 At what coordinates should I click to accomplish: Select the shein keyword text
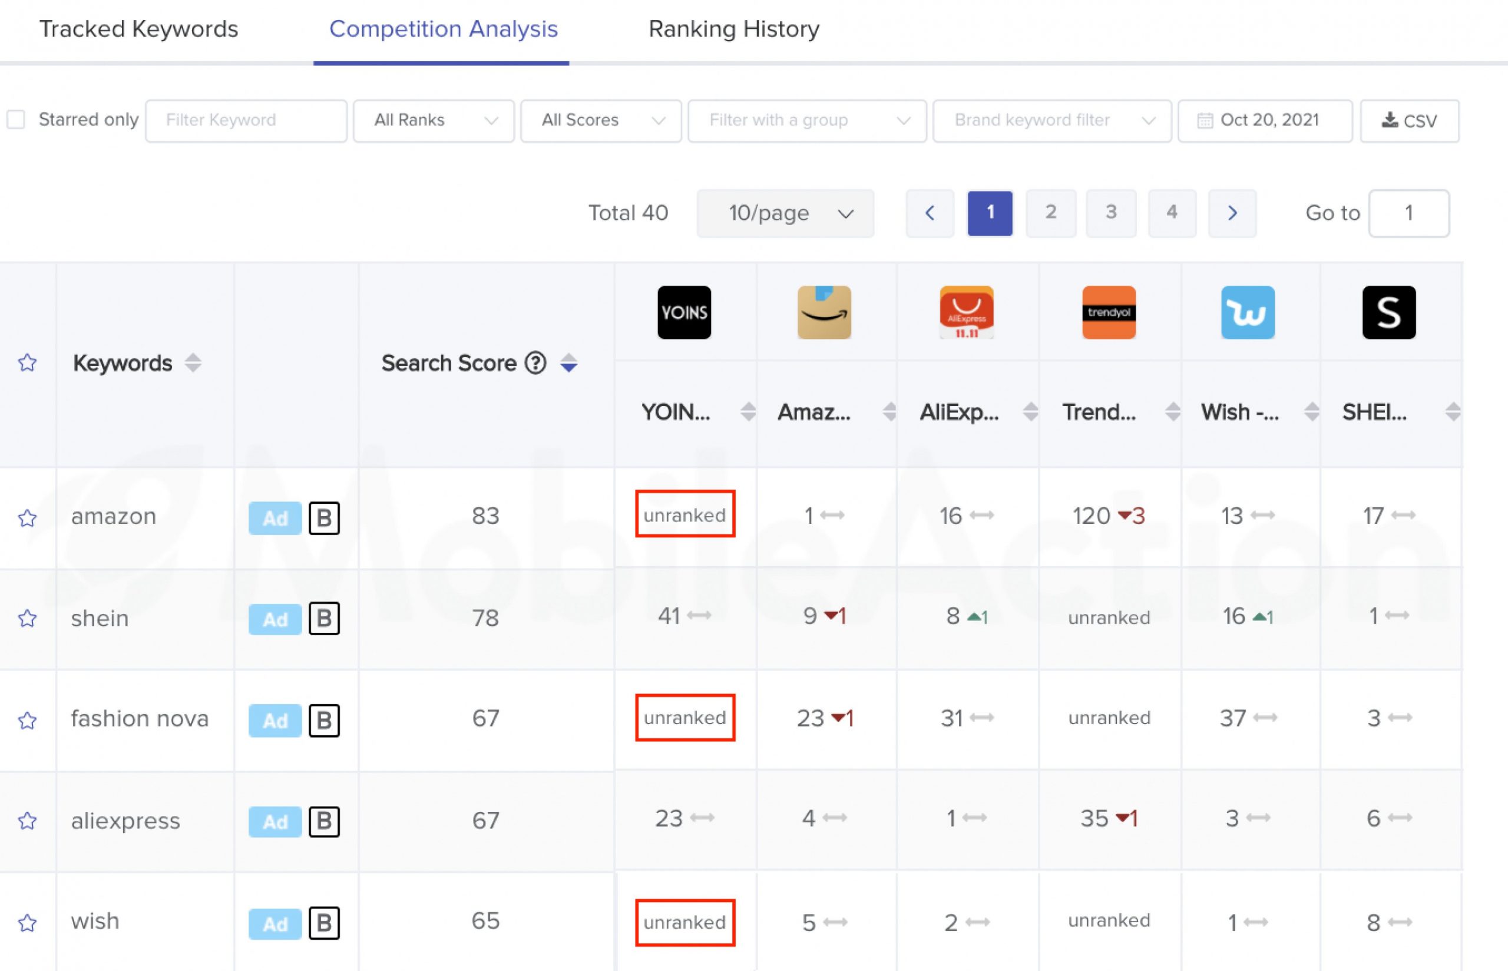coord(100,618)
